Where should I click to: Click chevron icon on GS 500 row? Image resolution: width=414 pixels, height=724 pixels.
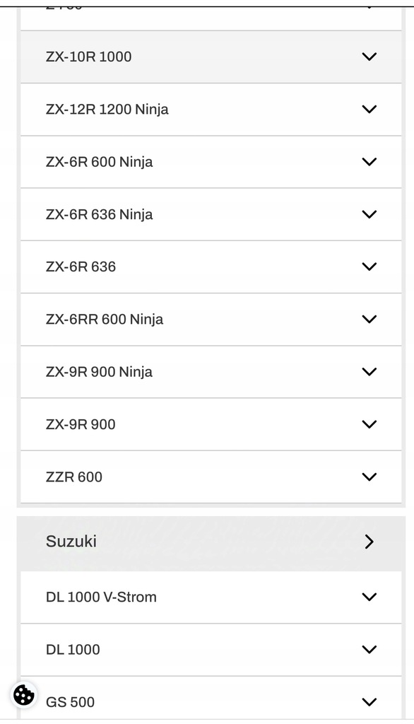coord(369,702)
